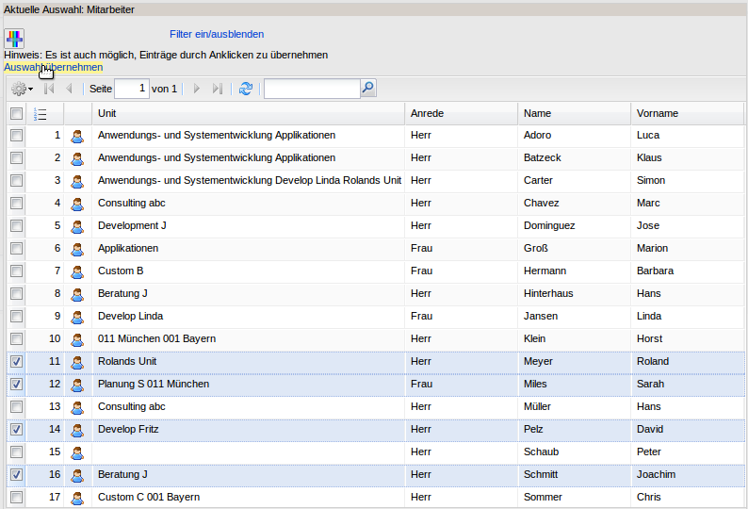Image resolution: width=748 pixels, height=509 pixels.
Task: Go to the first page
Action: tap(49, 89)
